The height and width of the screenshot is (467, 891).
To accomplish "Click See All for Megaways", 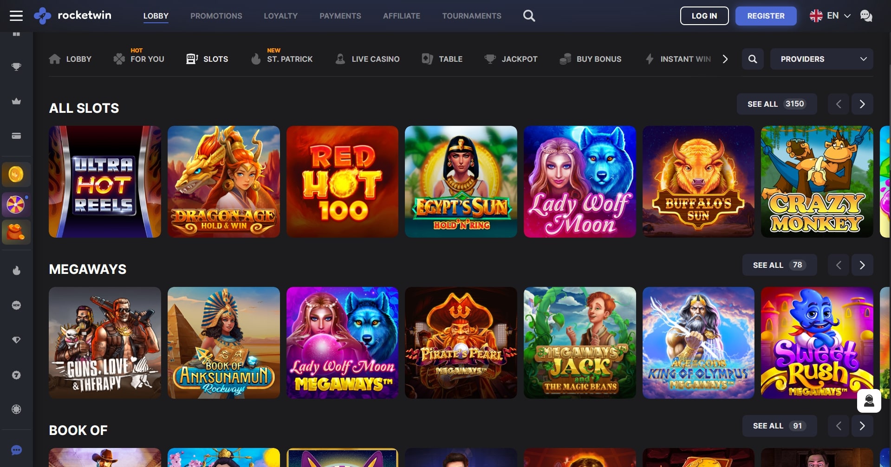I will tap(779, 265).
